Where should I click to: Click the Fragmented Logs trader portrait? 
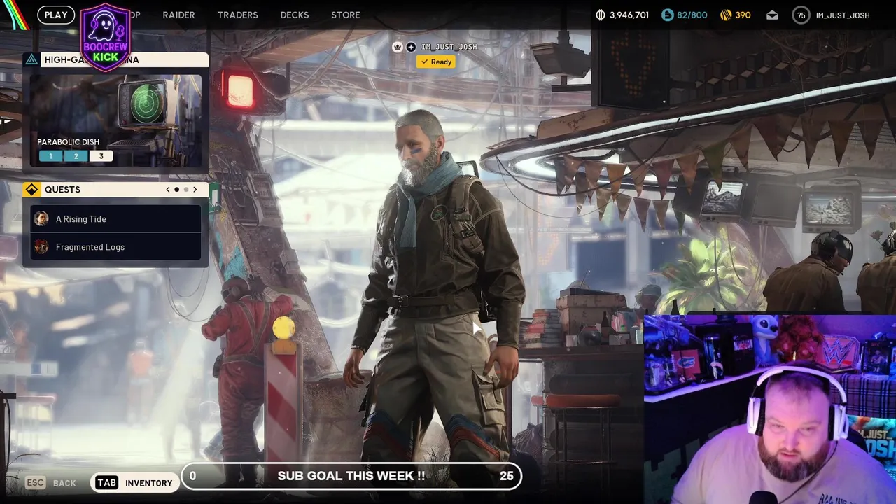pos(41,247)
